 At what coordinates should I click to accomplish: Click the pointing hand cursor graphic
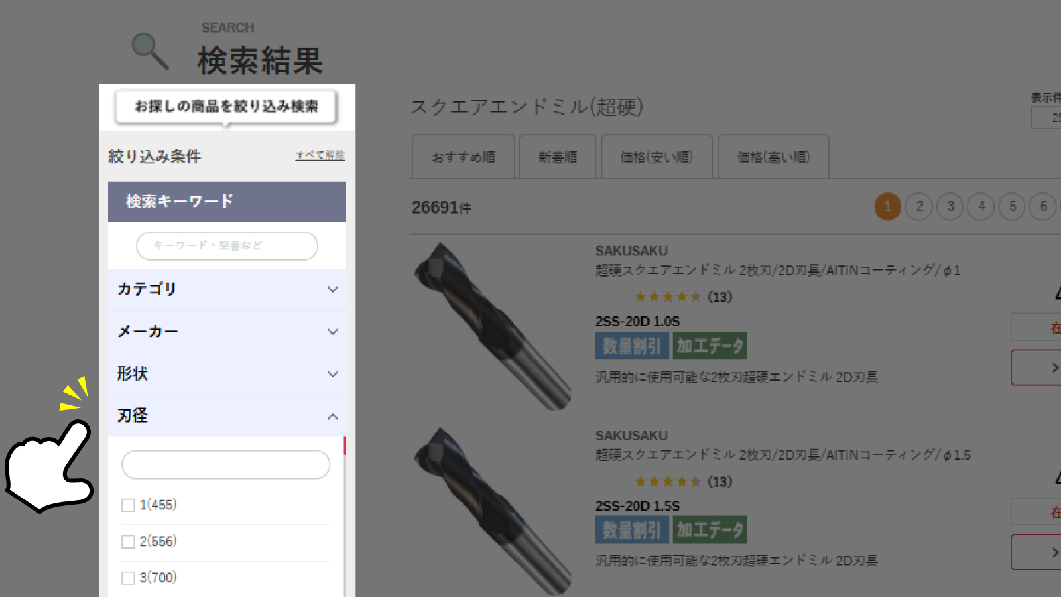[x=50, y=464]
